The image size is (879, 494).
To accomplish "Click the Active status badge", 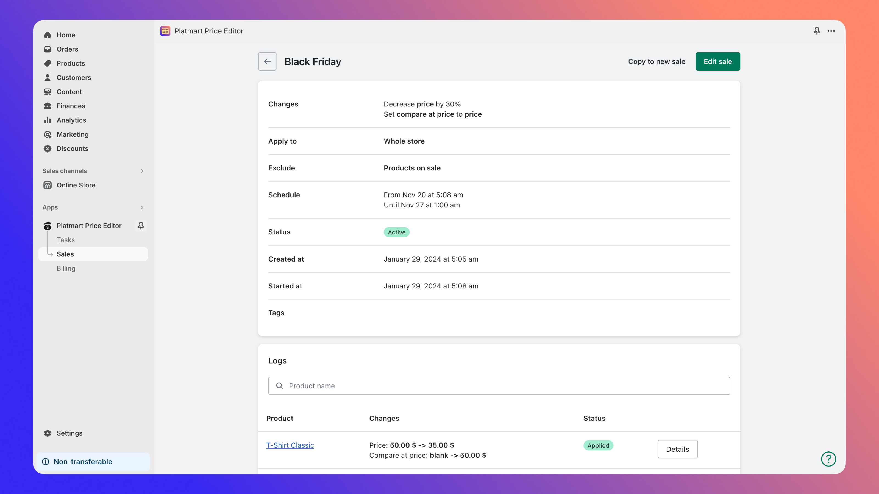I will click(x=396, y=232).
